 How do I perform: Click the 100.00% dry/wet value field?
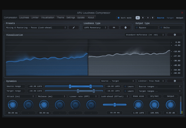pyautogui.click(x=154, y=113)
